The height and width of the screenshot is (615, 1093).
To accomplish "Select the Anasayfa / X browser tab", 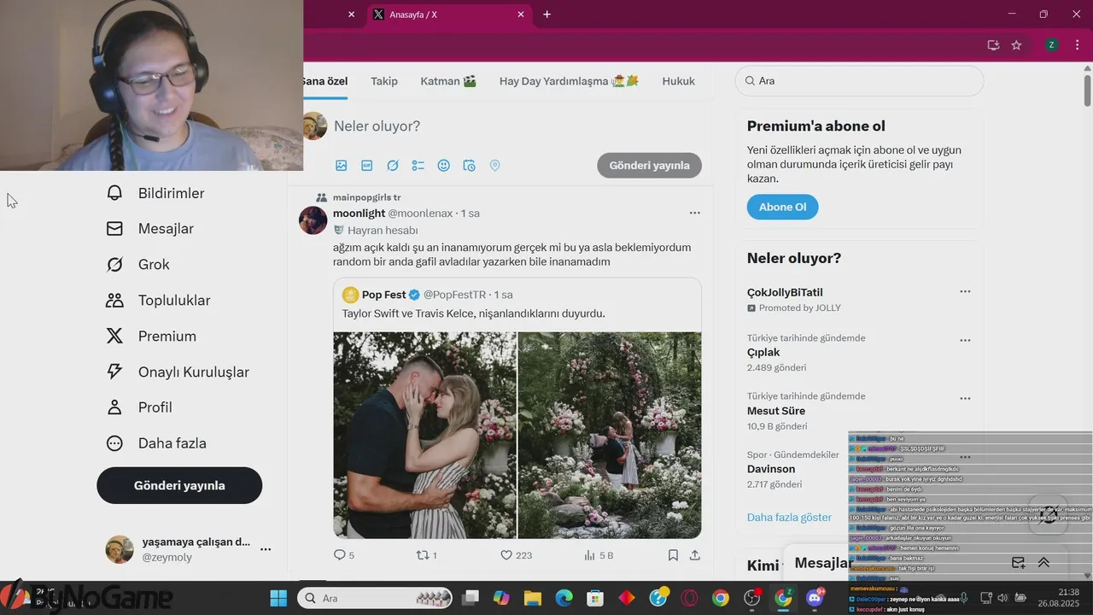I will pyautogui.click(x=450, y=15).
